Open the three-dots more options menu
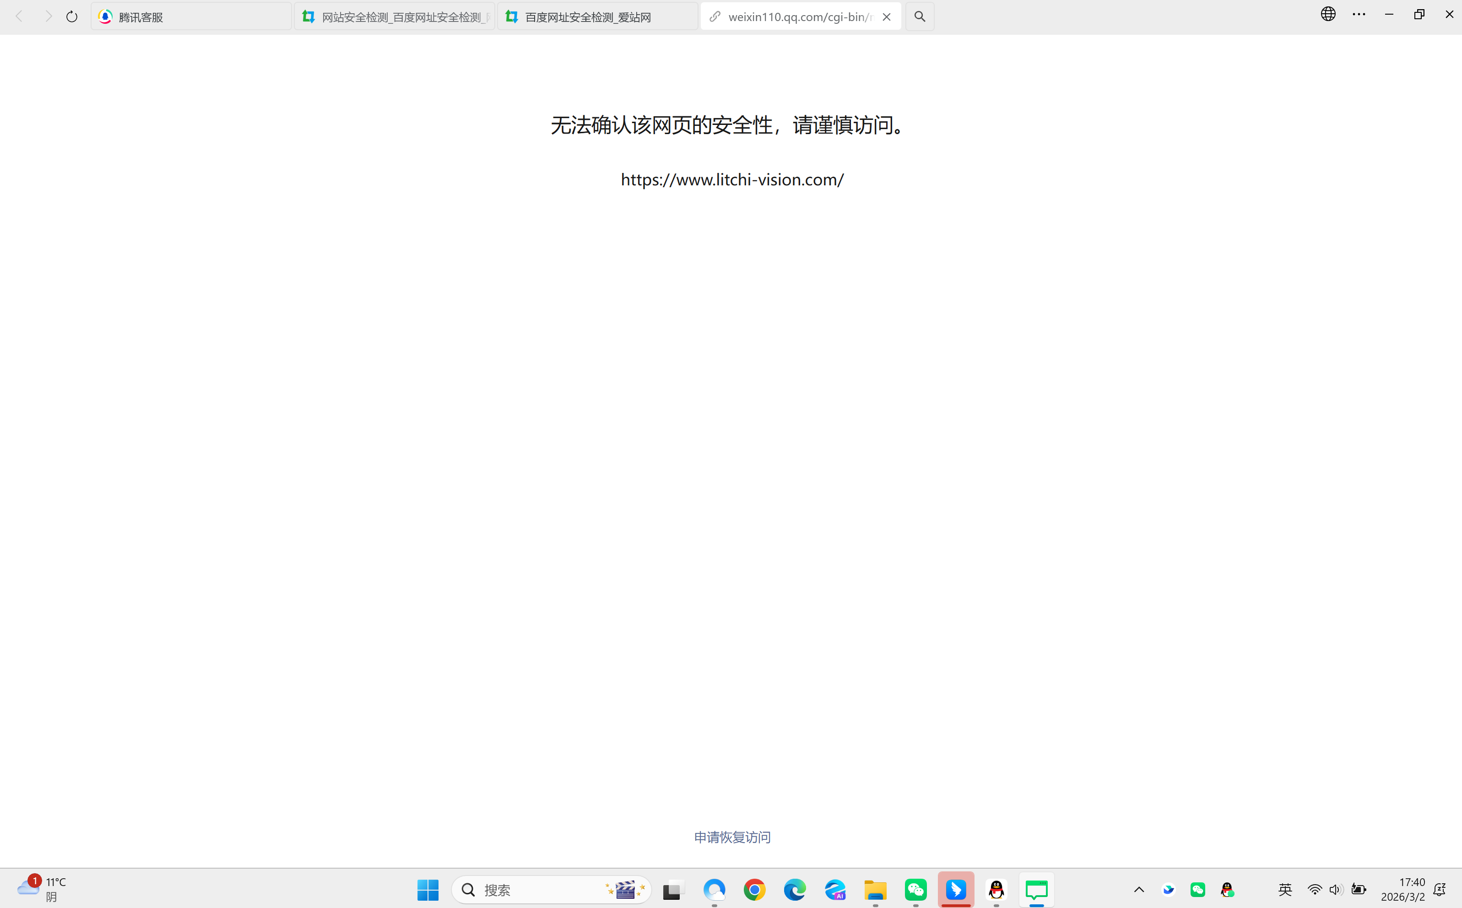 1359,14
